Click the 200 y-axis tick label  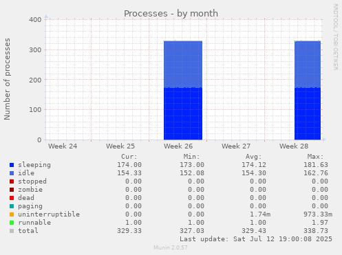pos(35,80)
